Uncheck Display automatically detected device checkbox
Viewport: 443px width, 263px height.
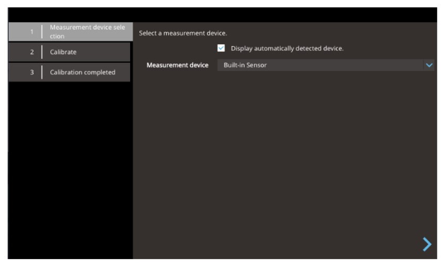click(221, 48)
